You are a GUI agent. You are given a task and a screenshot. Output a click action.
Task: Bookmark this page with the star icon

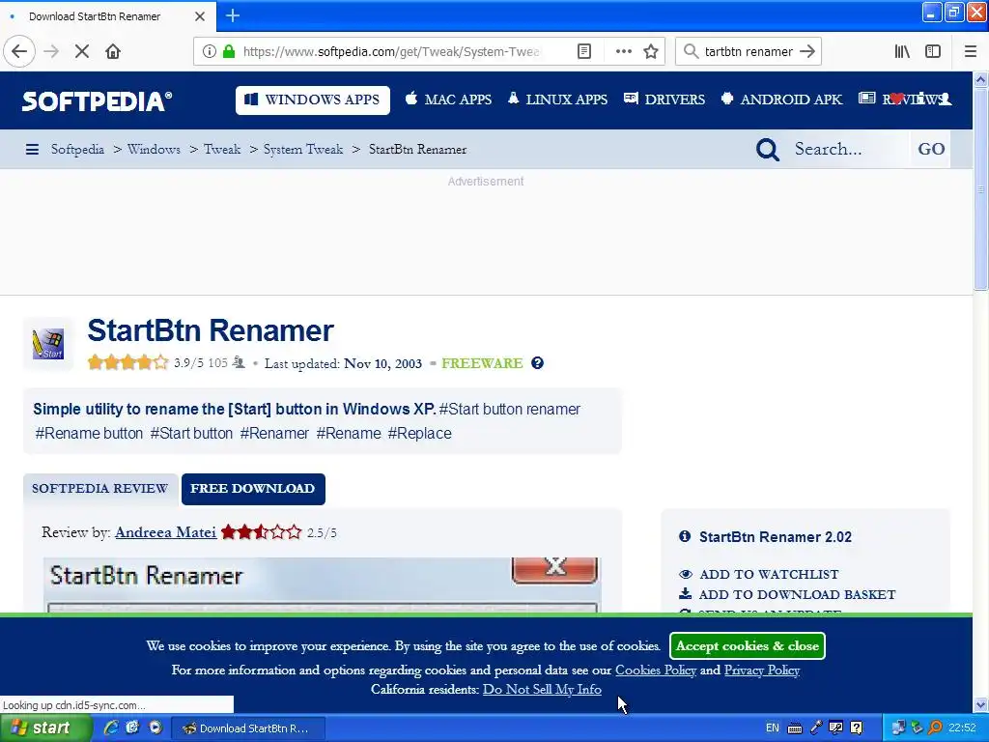(651, 52)
